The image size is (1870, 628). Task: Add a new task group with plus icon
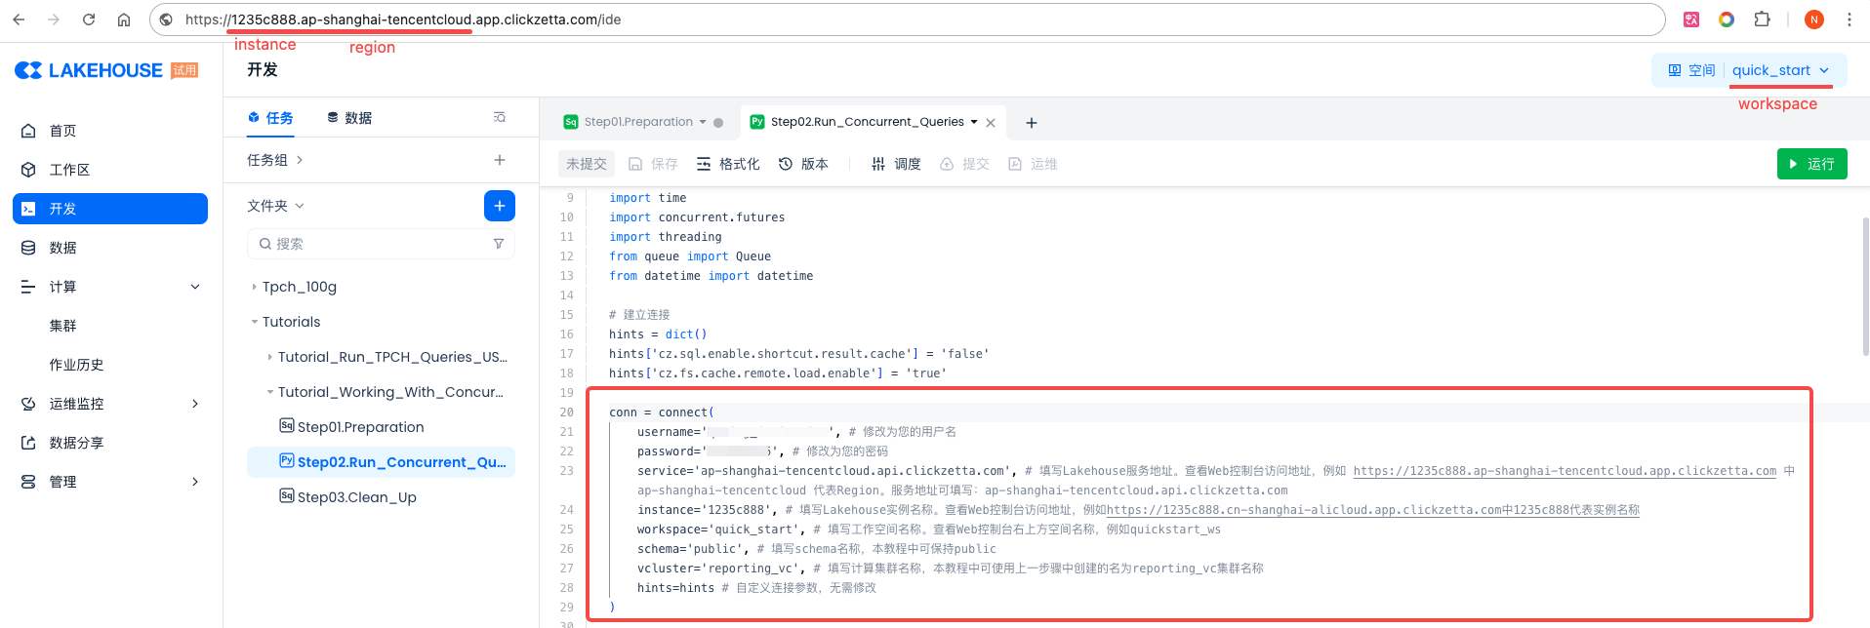(500, 160)
